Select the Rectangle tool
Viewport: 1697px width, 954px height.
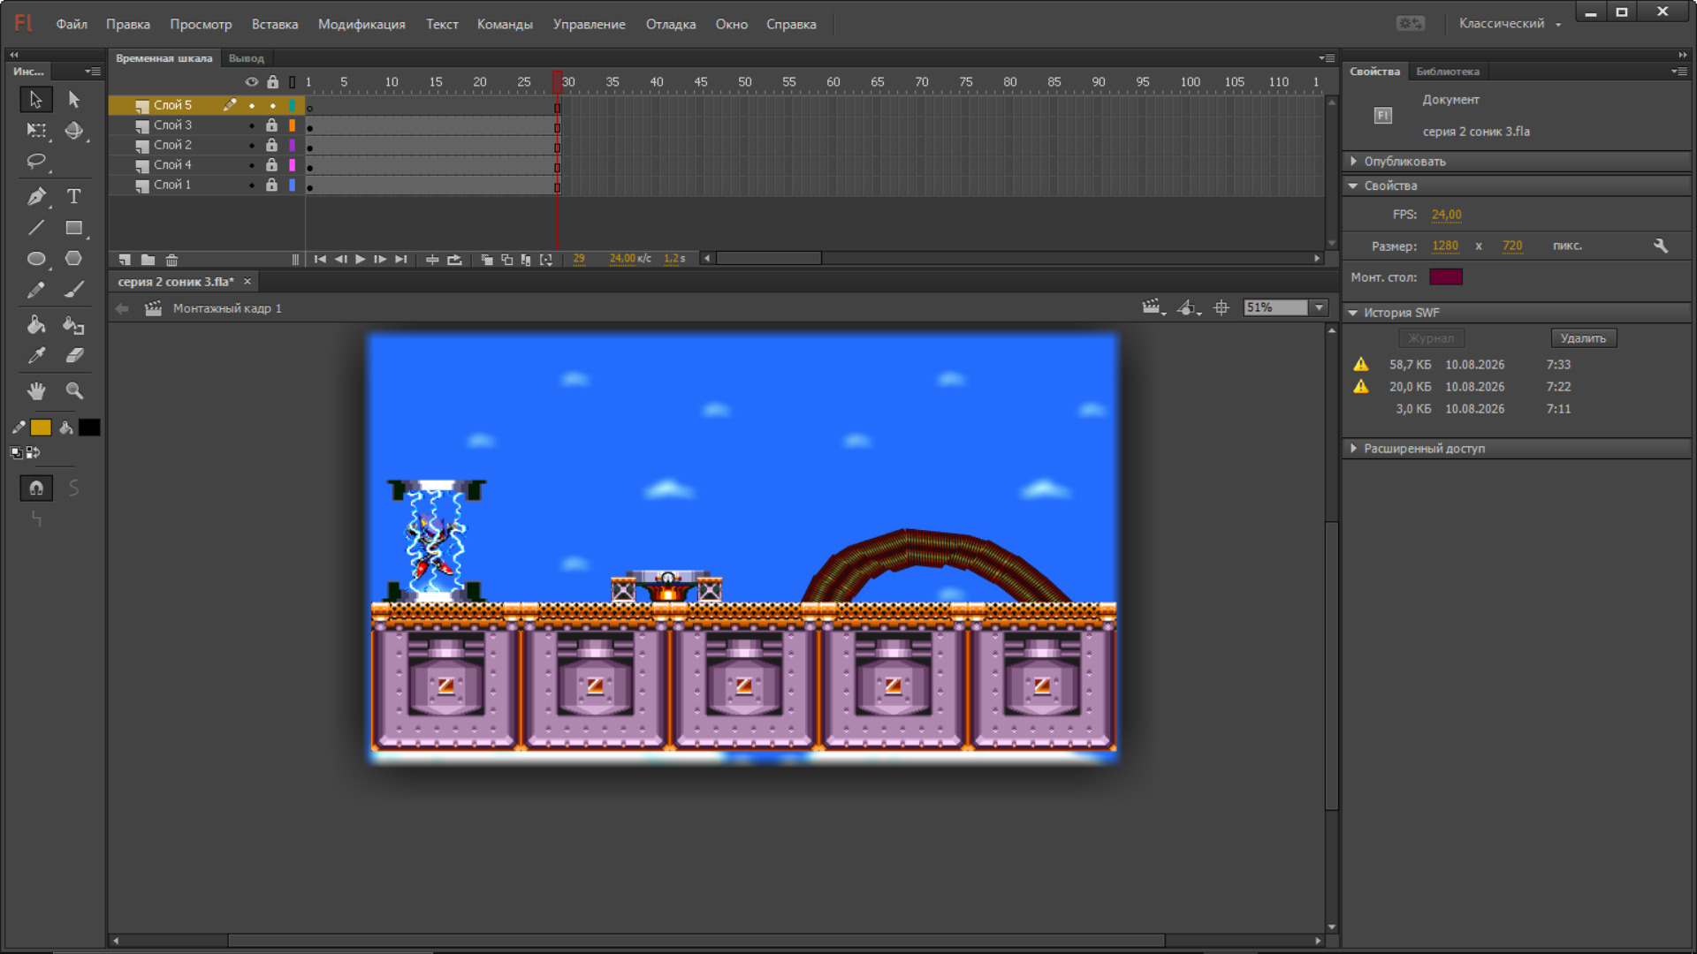[74, 228]
